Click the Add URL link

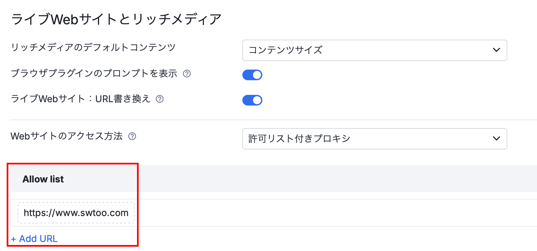coord(38,239)
